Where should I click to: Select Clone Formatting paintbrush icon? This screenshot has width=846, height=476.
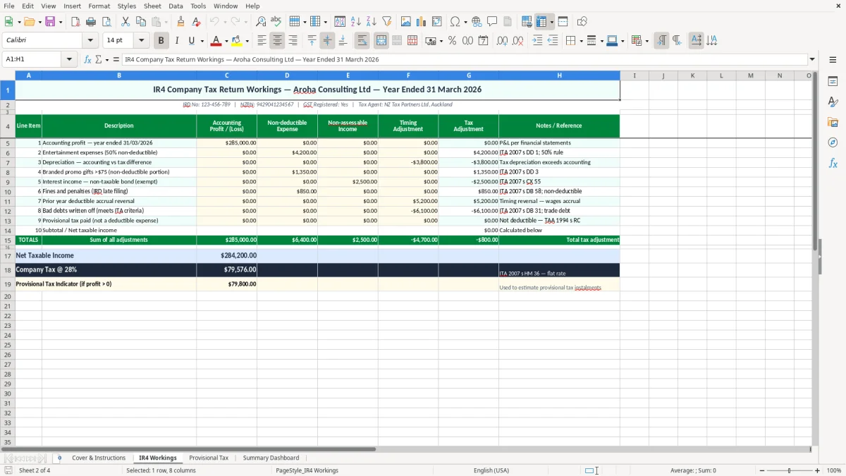tap(181, 22)
